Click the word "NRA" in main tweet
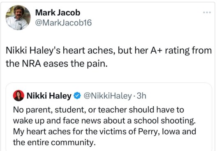Screen dimensions: 222x151 click(31, 64)
